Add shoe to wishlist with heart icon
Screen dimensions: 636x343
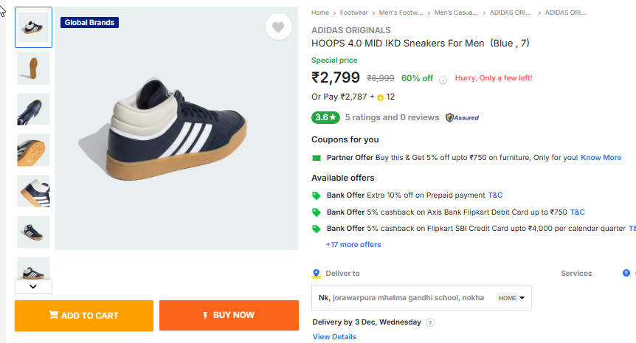coord(277,27)
